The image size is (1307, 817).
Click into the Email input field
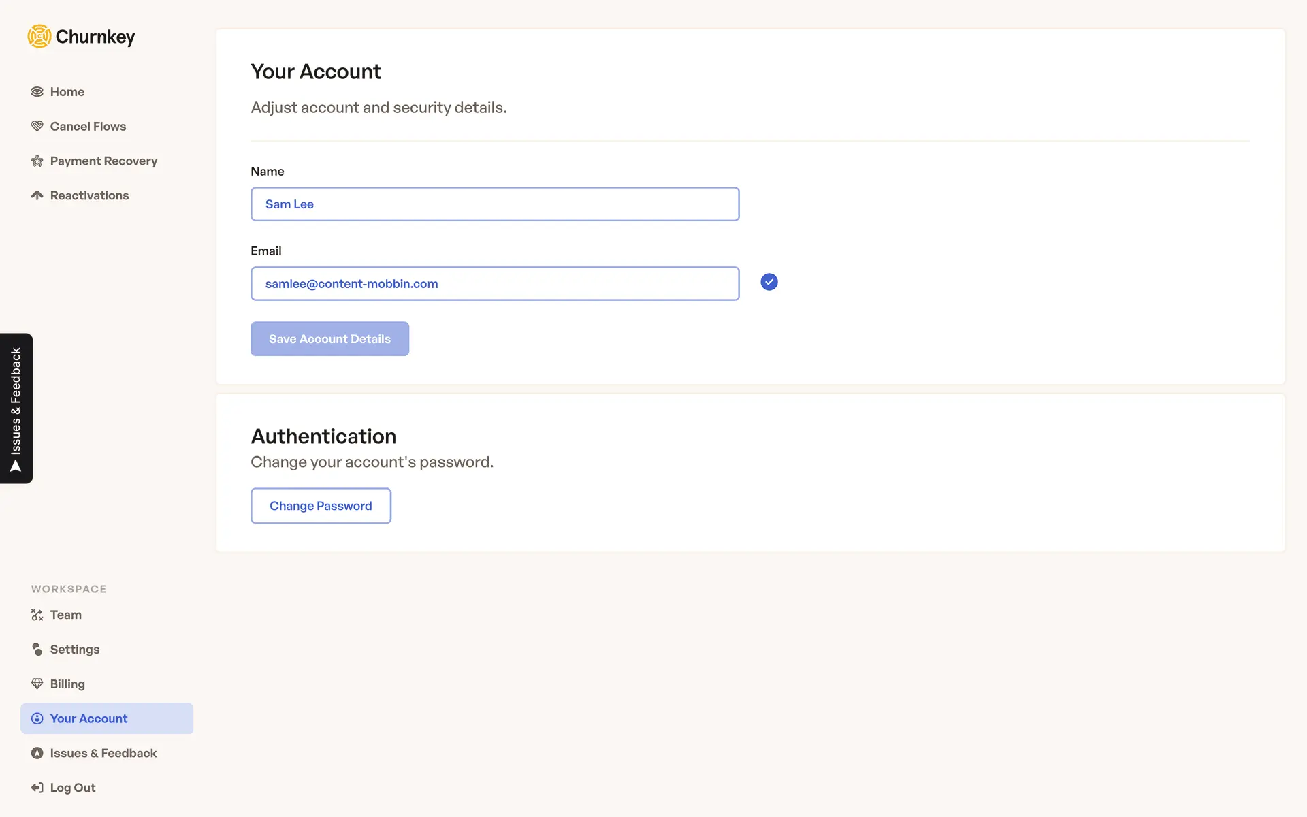click(x=495, y=284)
